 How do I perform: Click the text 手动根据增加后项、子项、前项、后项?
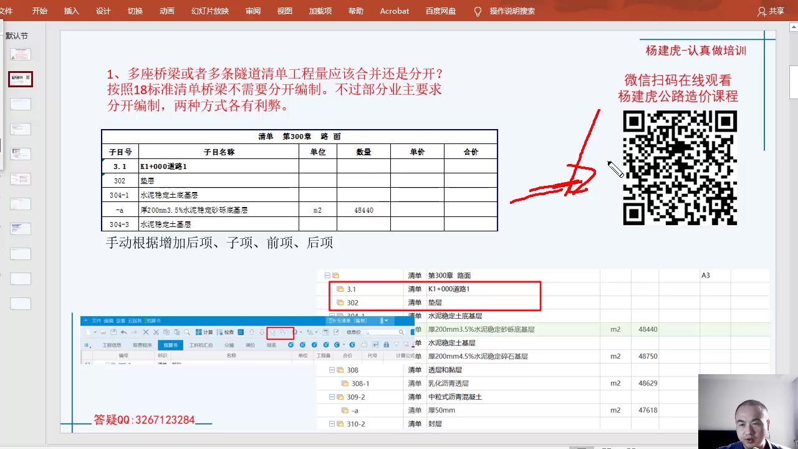pyautogui.click(x=219, y=243)
